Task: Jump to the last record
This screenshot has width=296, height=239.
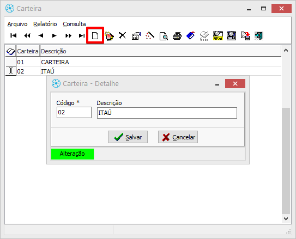Action: [x=82, y=35]
